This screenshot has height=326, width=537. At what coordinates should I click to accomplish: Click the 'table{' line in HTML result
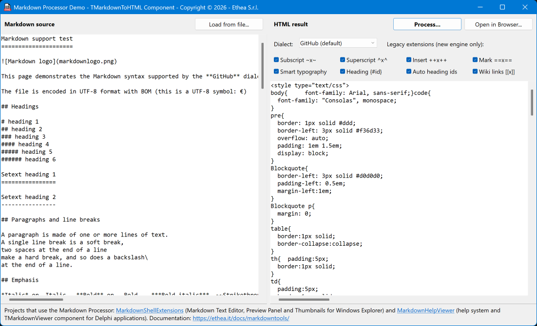coord(281,229)
